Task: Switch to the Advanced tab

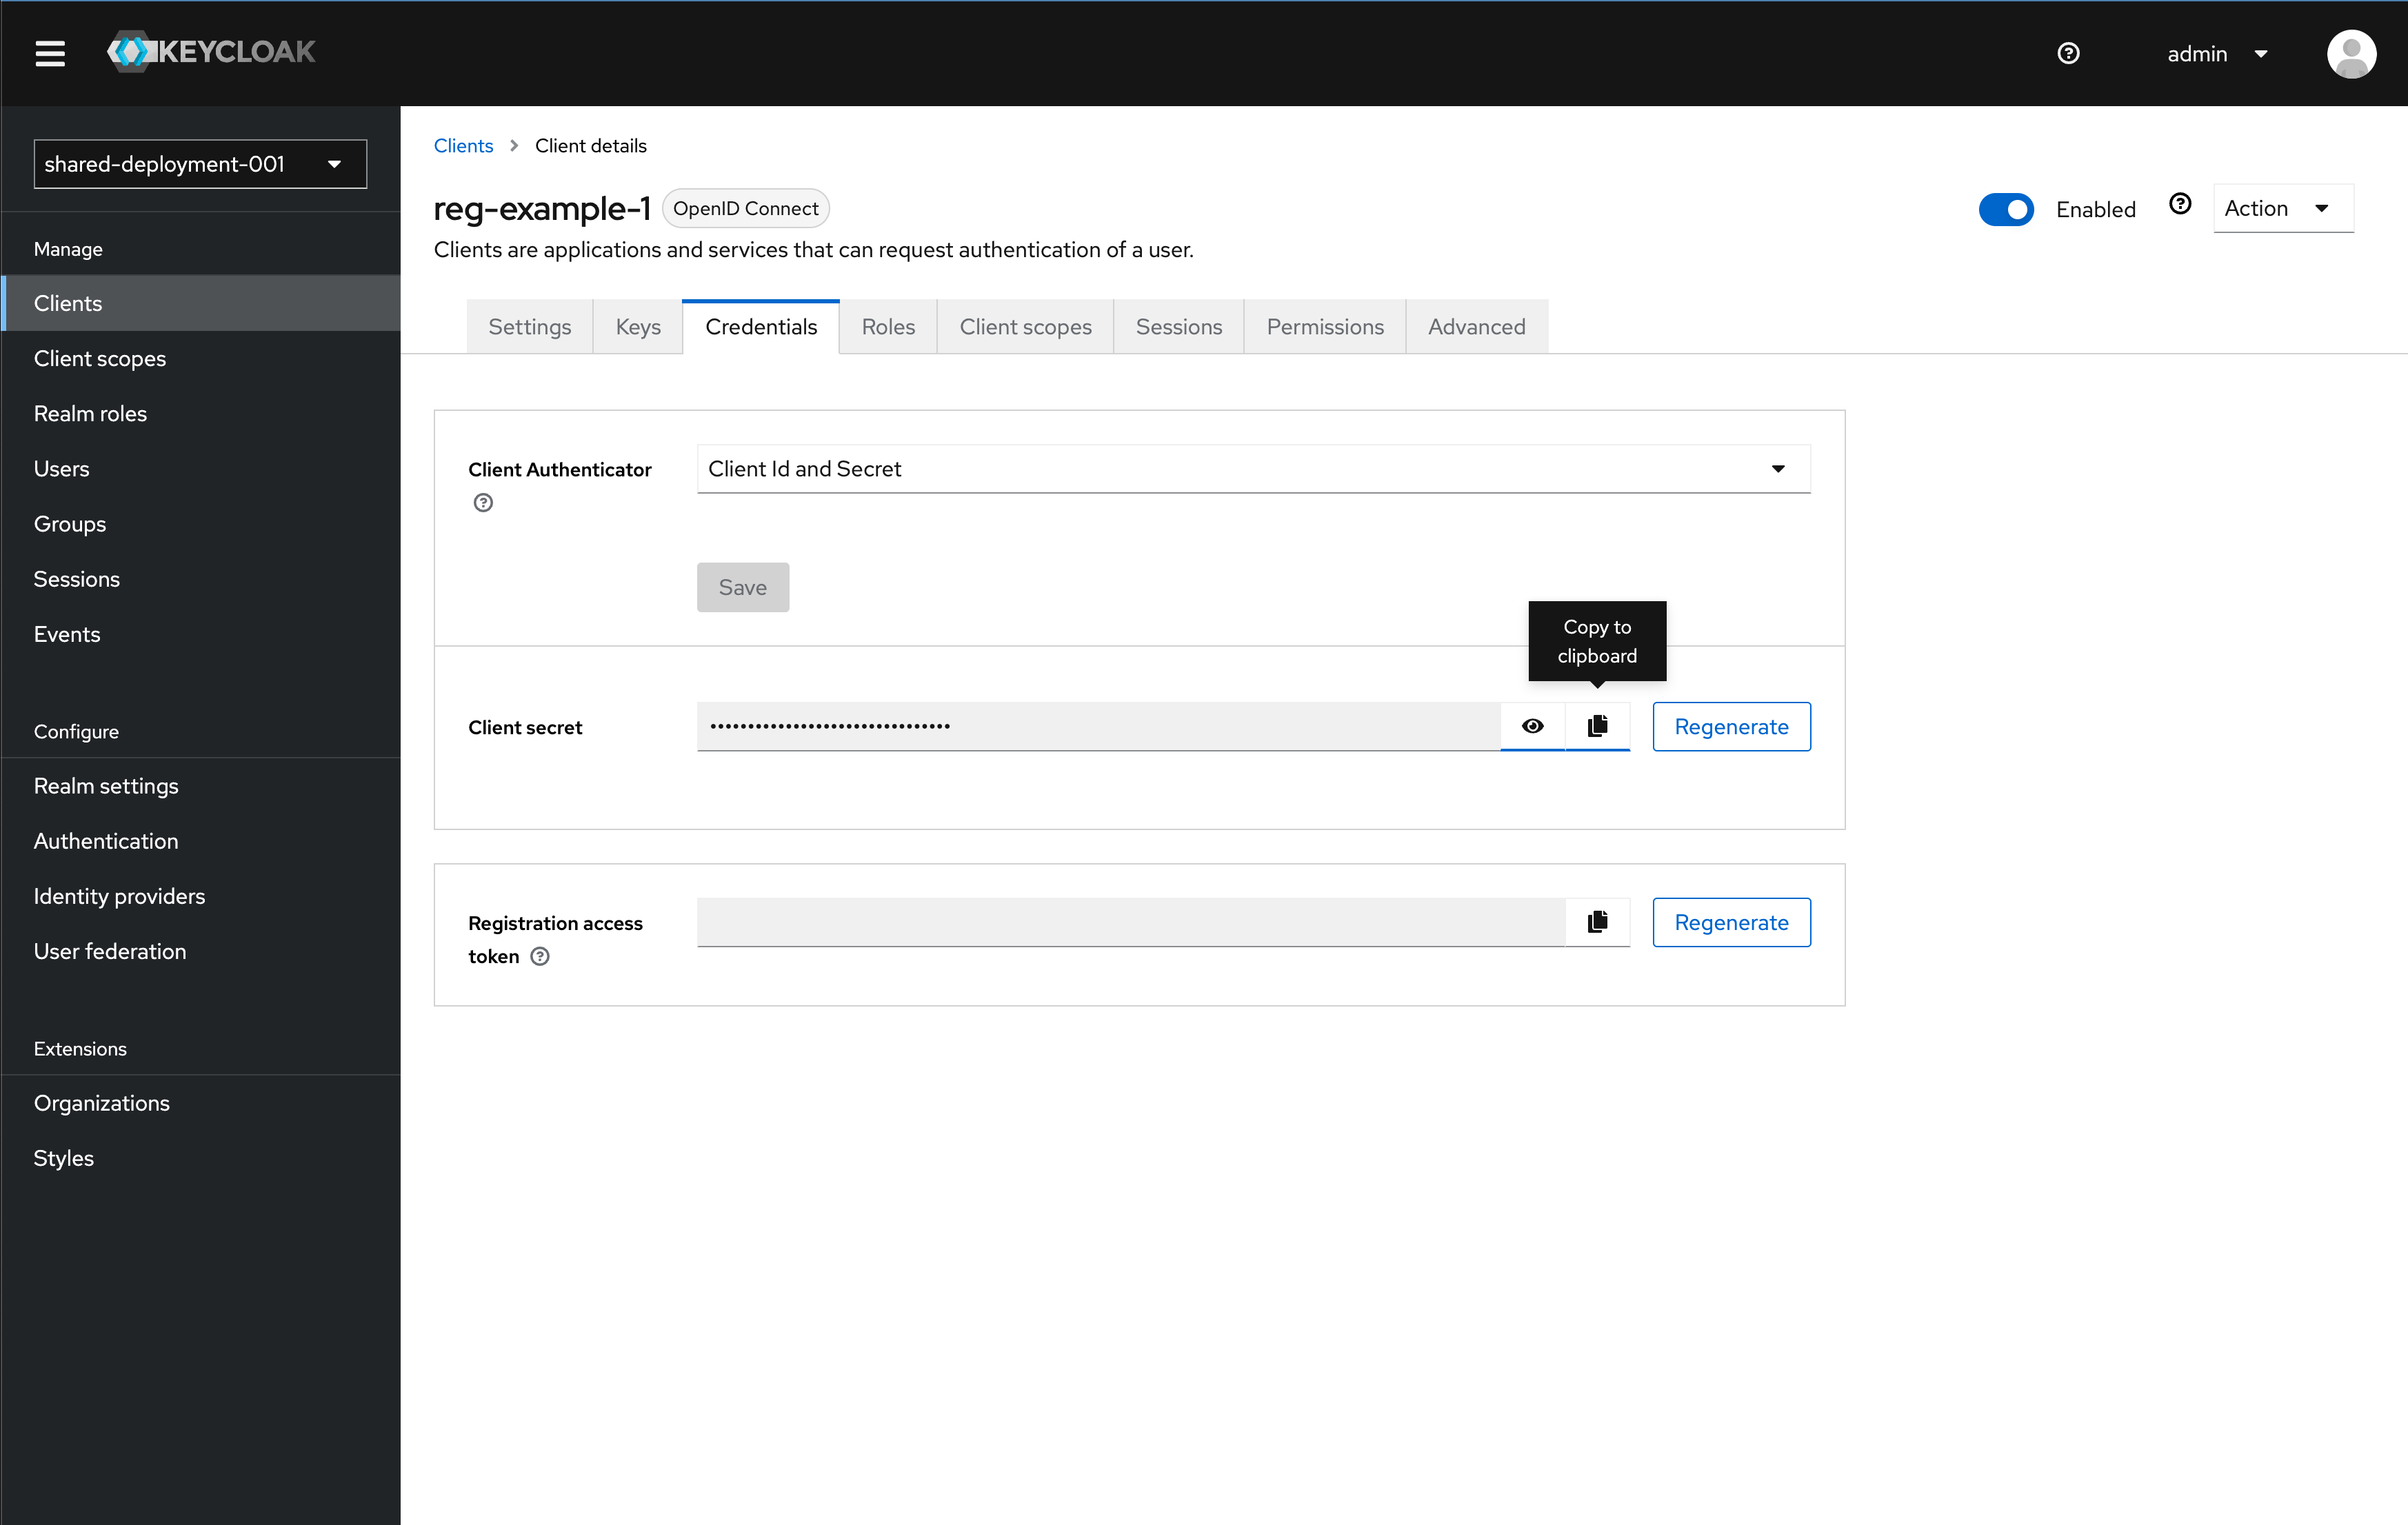Action: [x=1476, y=326]
